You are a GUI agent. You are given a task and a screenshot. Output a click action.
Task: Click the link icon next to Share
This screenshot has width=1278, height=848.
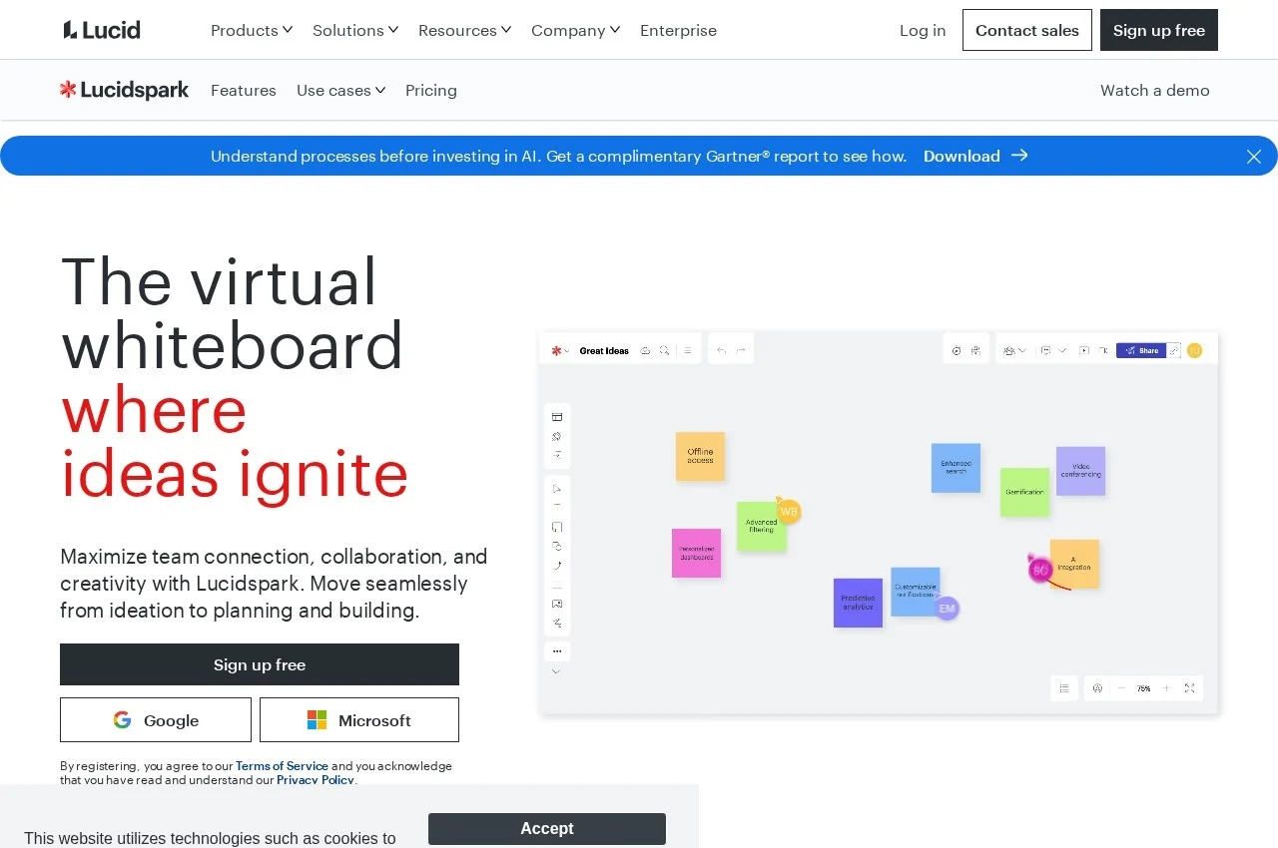[x=1174, y=350]
